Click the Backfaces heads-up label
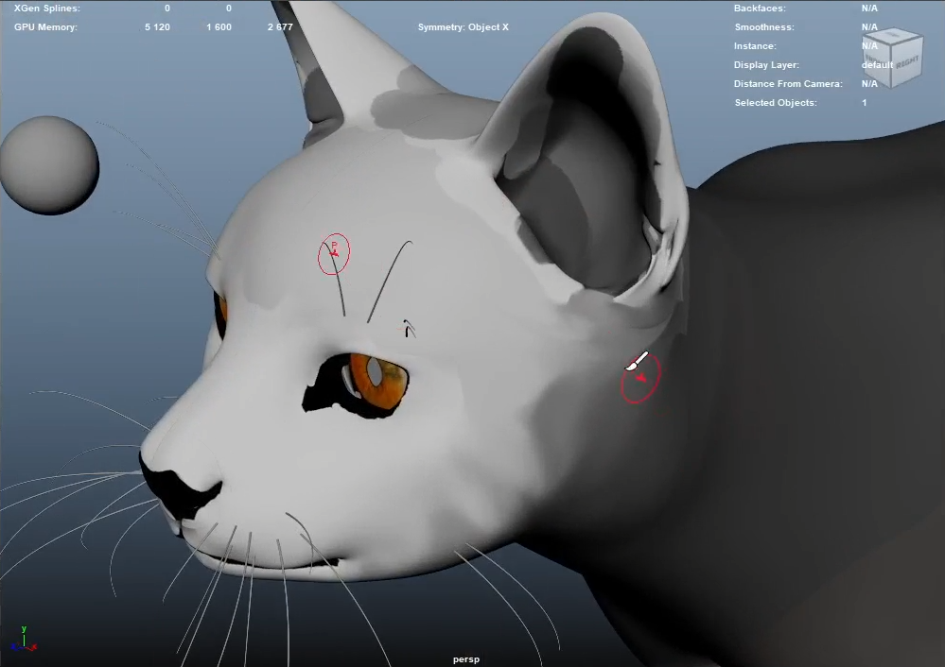Image resolution: width=945 pixels, height=667 pixels. tap(760, 9)
